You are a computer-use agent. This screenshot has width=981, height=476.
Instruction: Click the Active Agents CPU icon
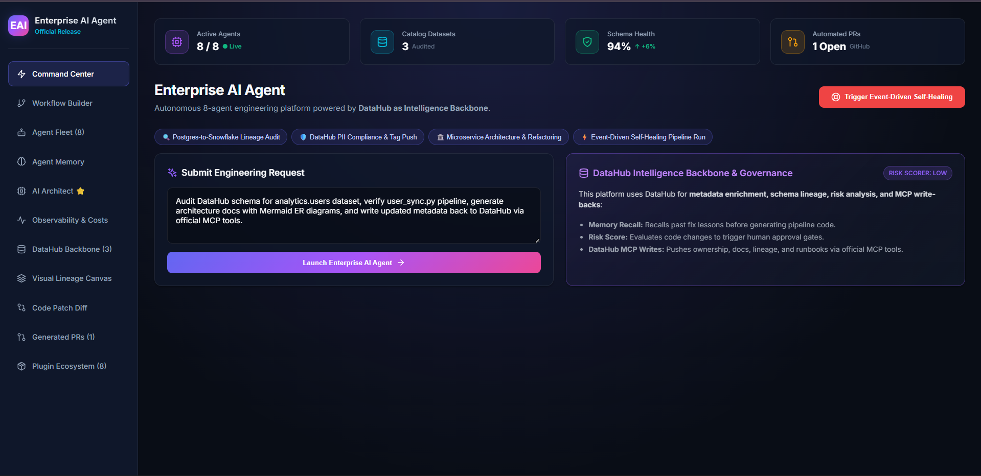click(x=177, y=42)
